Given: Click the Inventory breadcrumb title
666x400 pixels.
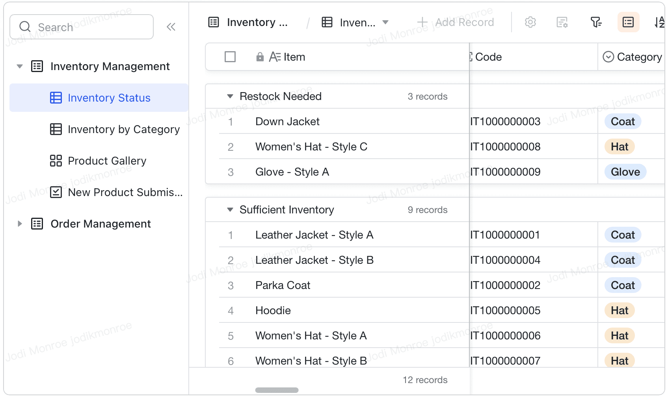Looking at the screenshot, I should click(x=257, y=22).
